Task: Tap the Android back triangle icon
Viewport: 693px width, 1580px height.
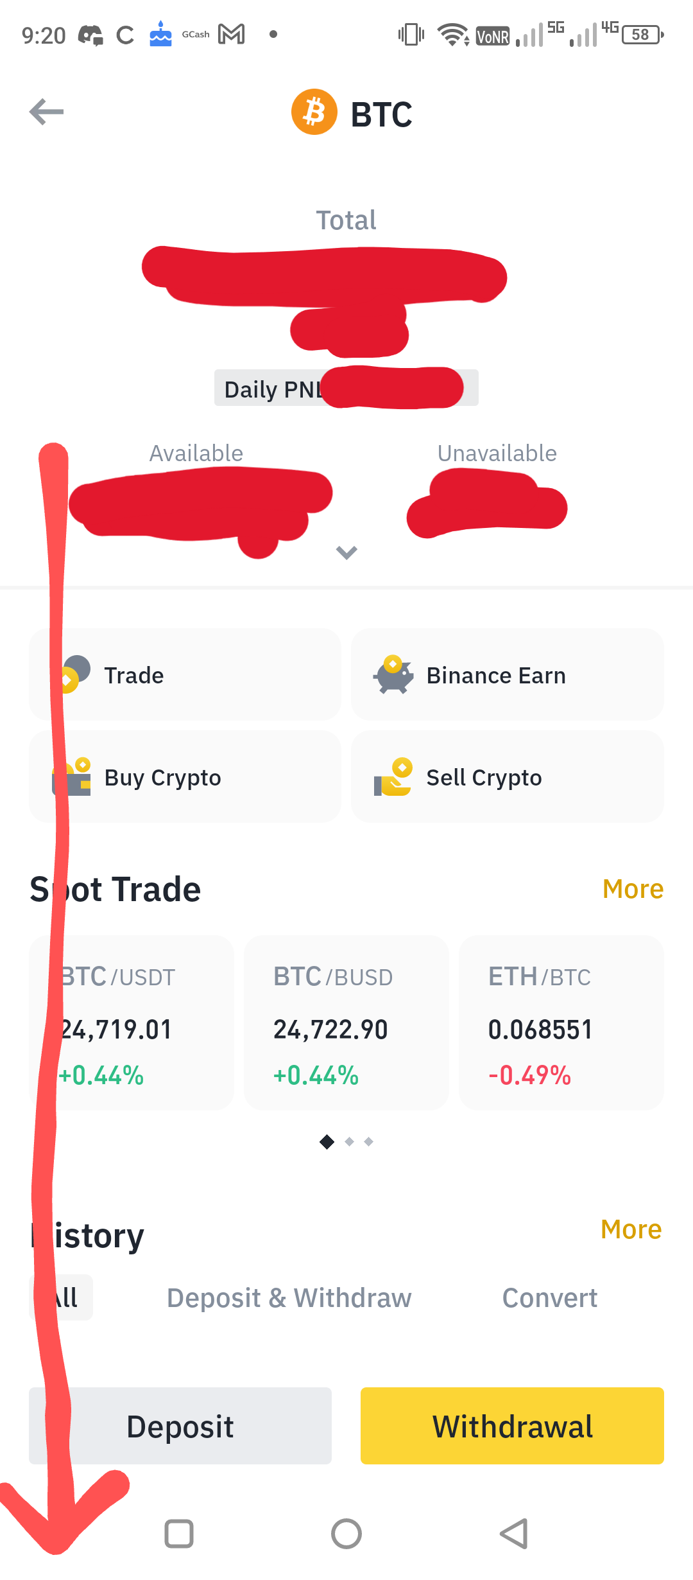Action: coord(514,1534)
